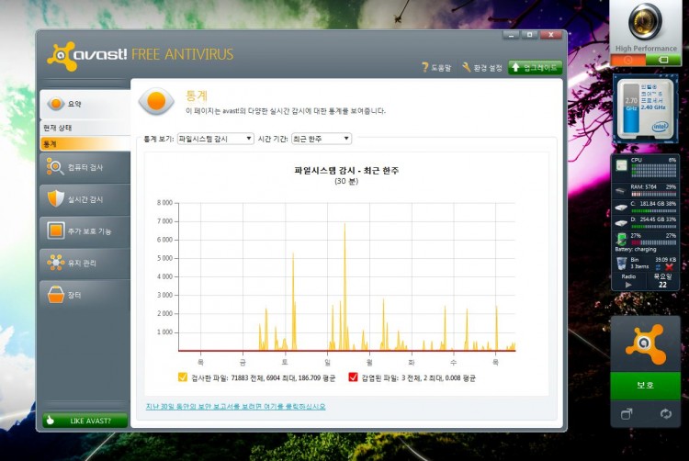This screenshot has height=461, width=689.
Task: Open the 요약 (Summary) section icon
Action: coord(55,105)
